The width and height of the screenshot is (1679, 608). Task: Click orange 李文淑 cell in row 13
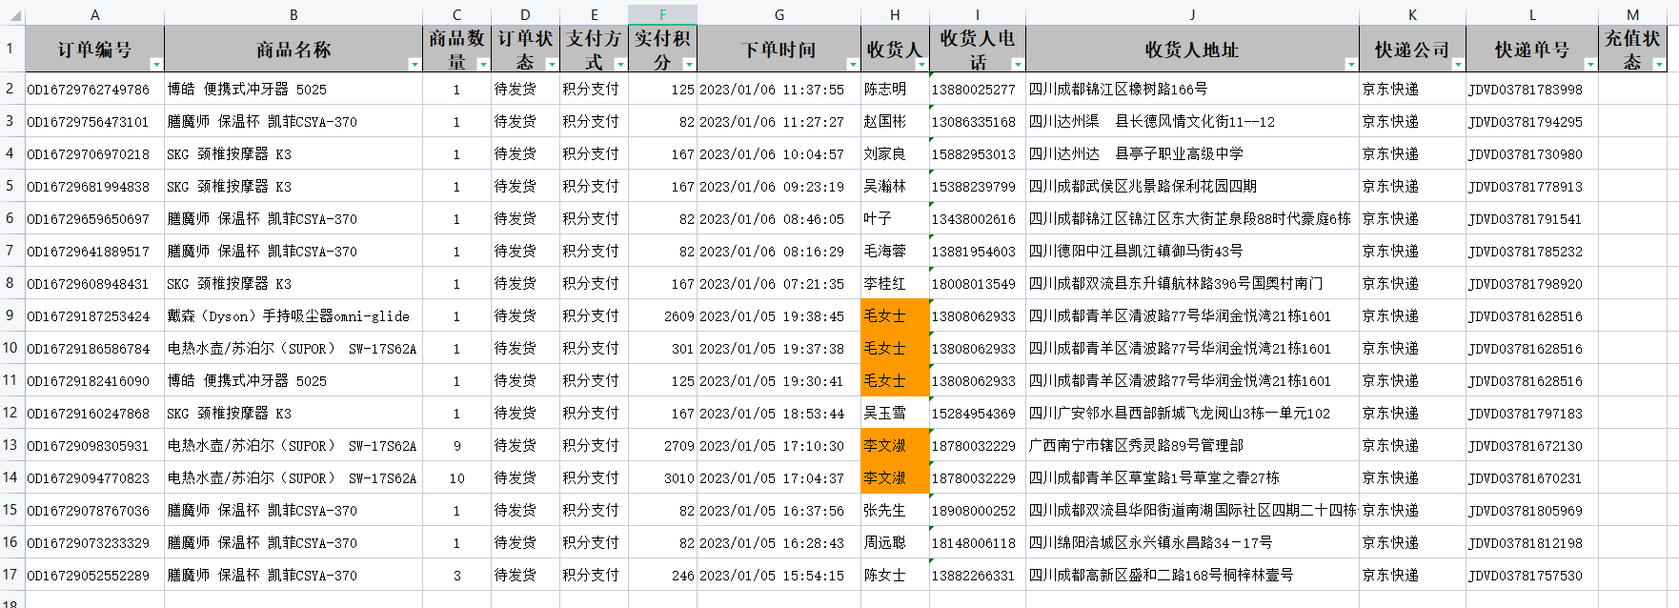point(895,445)
